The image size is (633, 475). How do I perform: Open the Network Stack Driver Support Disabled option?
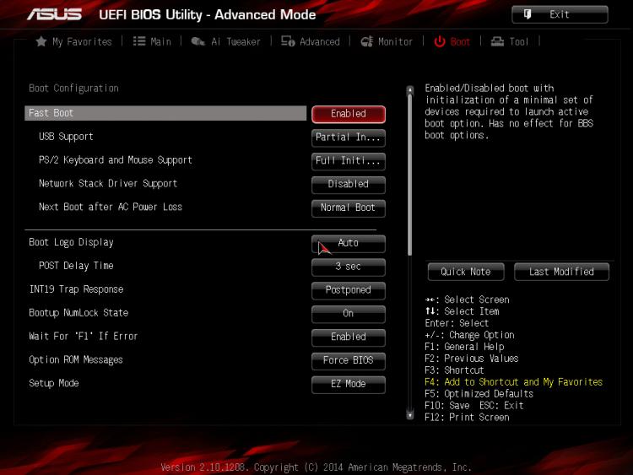(x=349, y=185)
